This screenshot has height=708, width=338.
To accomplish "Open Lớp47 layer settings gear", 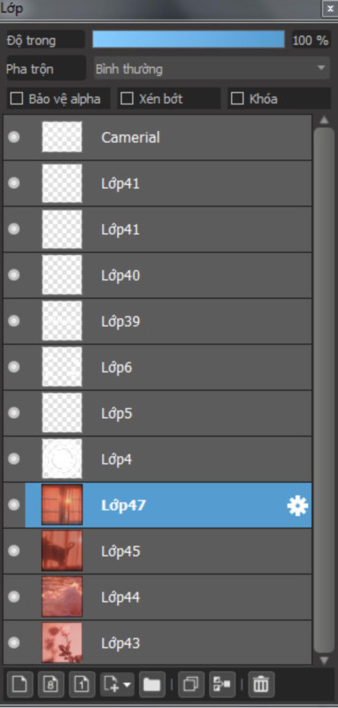I will (298, 505).
